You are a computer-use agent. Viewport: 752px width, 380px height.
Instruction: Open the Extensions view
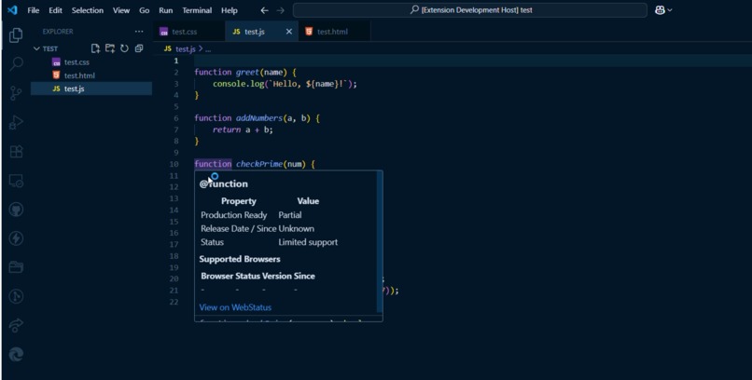[16, 152]
